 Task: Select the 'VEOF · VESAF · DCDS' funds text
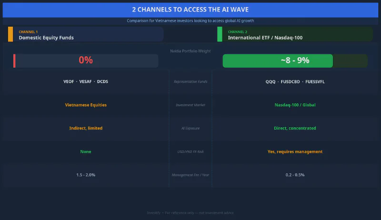tap(86, 81)
